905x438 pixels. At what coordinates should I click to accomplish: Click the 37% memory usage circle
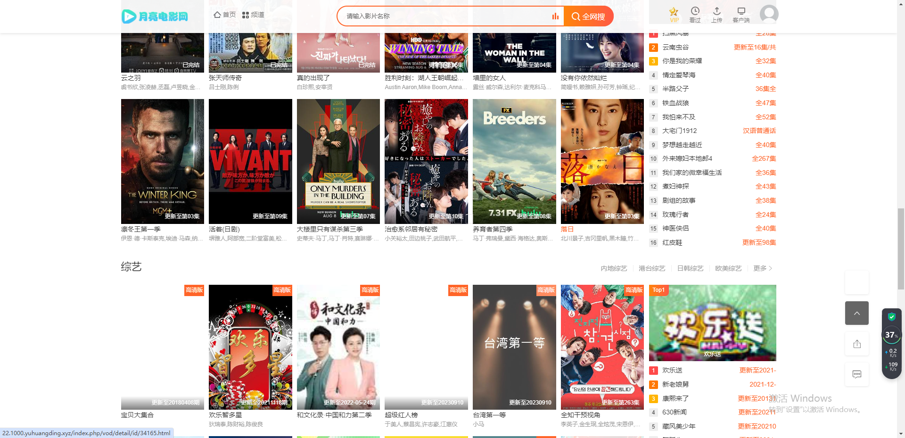891,335
